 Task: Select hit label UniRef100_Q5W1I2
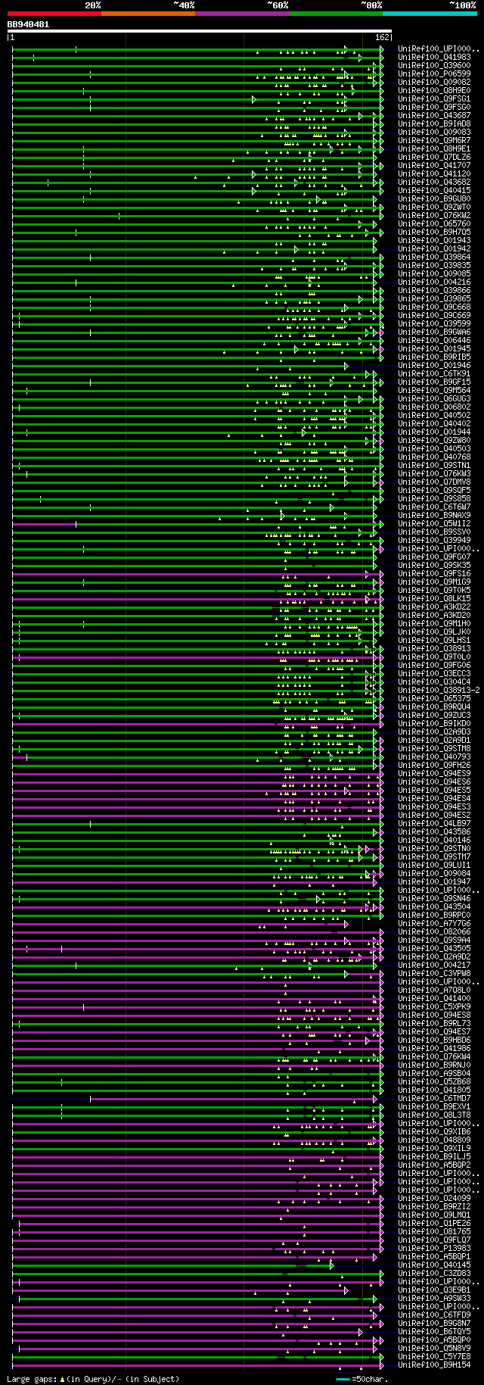pos(434,524)
